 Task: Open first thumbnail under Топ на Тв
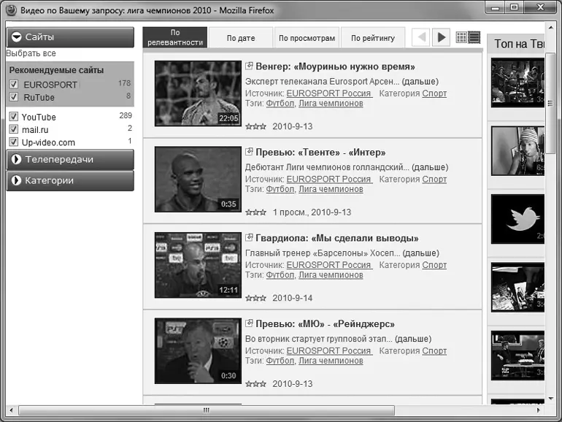(x=517, y=83)
